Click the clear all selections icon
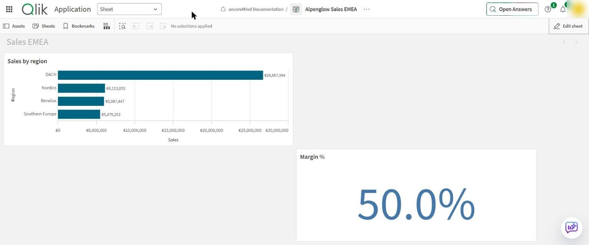589x245 pixels. pyautogui.click(x=163, y=26)
